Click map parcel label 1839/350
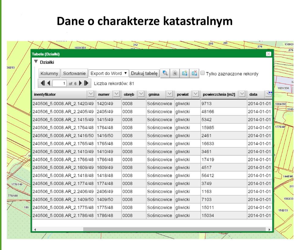Screen dimensions: 294x250 80,48
